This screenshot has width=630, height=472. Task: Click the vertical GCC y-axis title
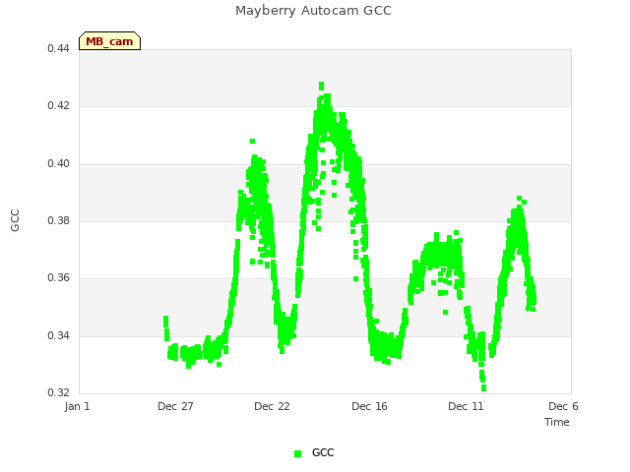pos(15,220)
